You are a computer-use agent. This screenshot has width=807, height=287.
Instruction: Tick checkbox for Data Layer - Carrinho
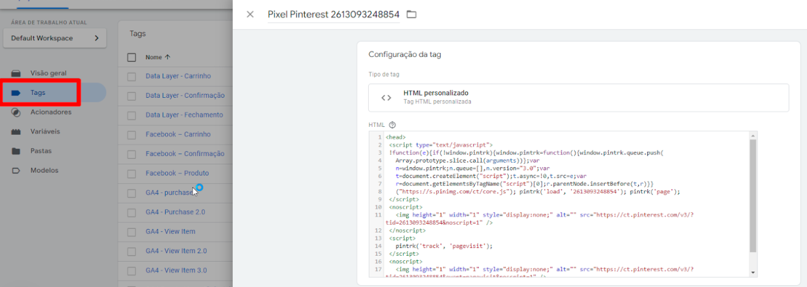click(x=132, y=77)
